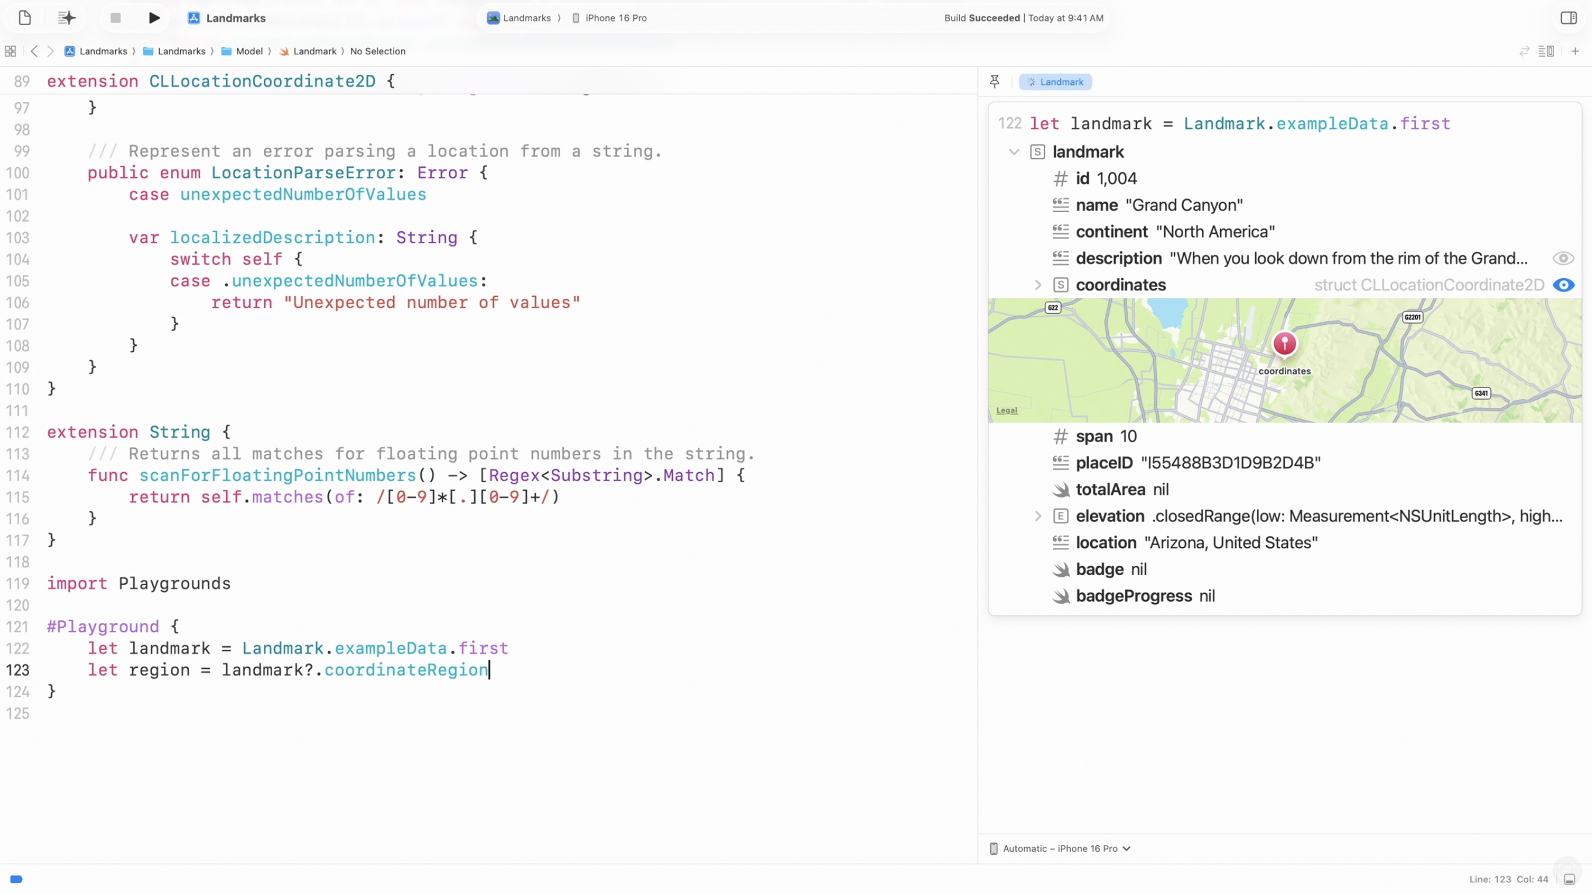The height and width of the screenshot is (894, 1592).
Task: Expand the elevation row
Action: pos(1038,516)
